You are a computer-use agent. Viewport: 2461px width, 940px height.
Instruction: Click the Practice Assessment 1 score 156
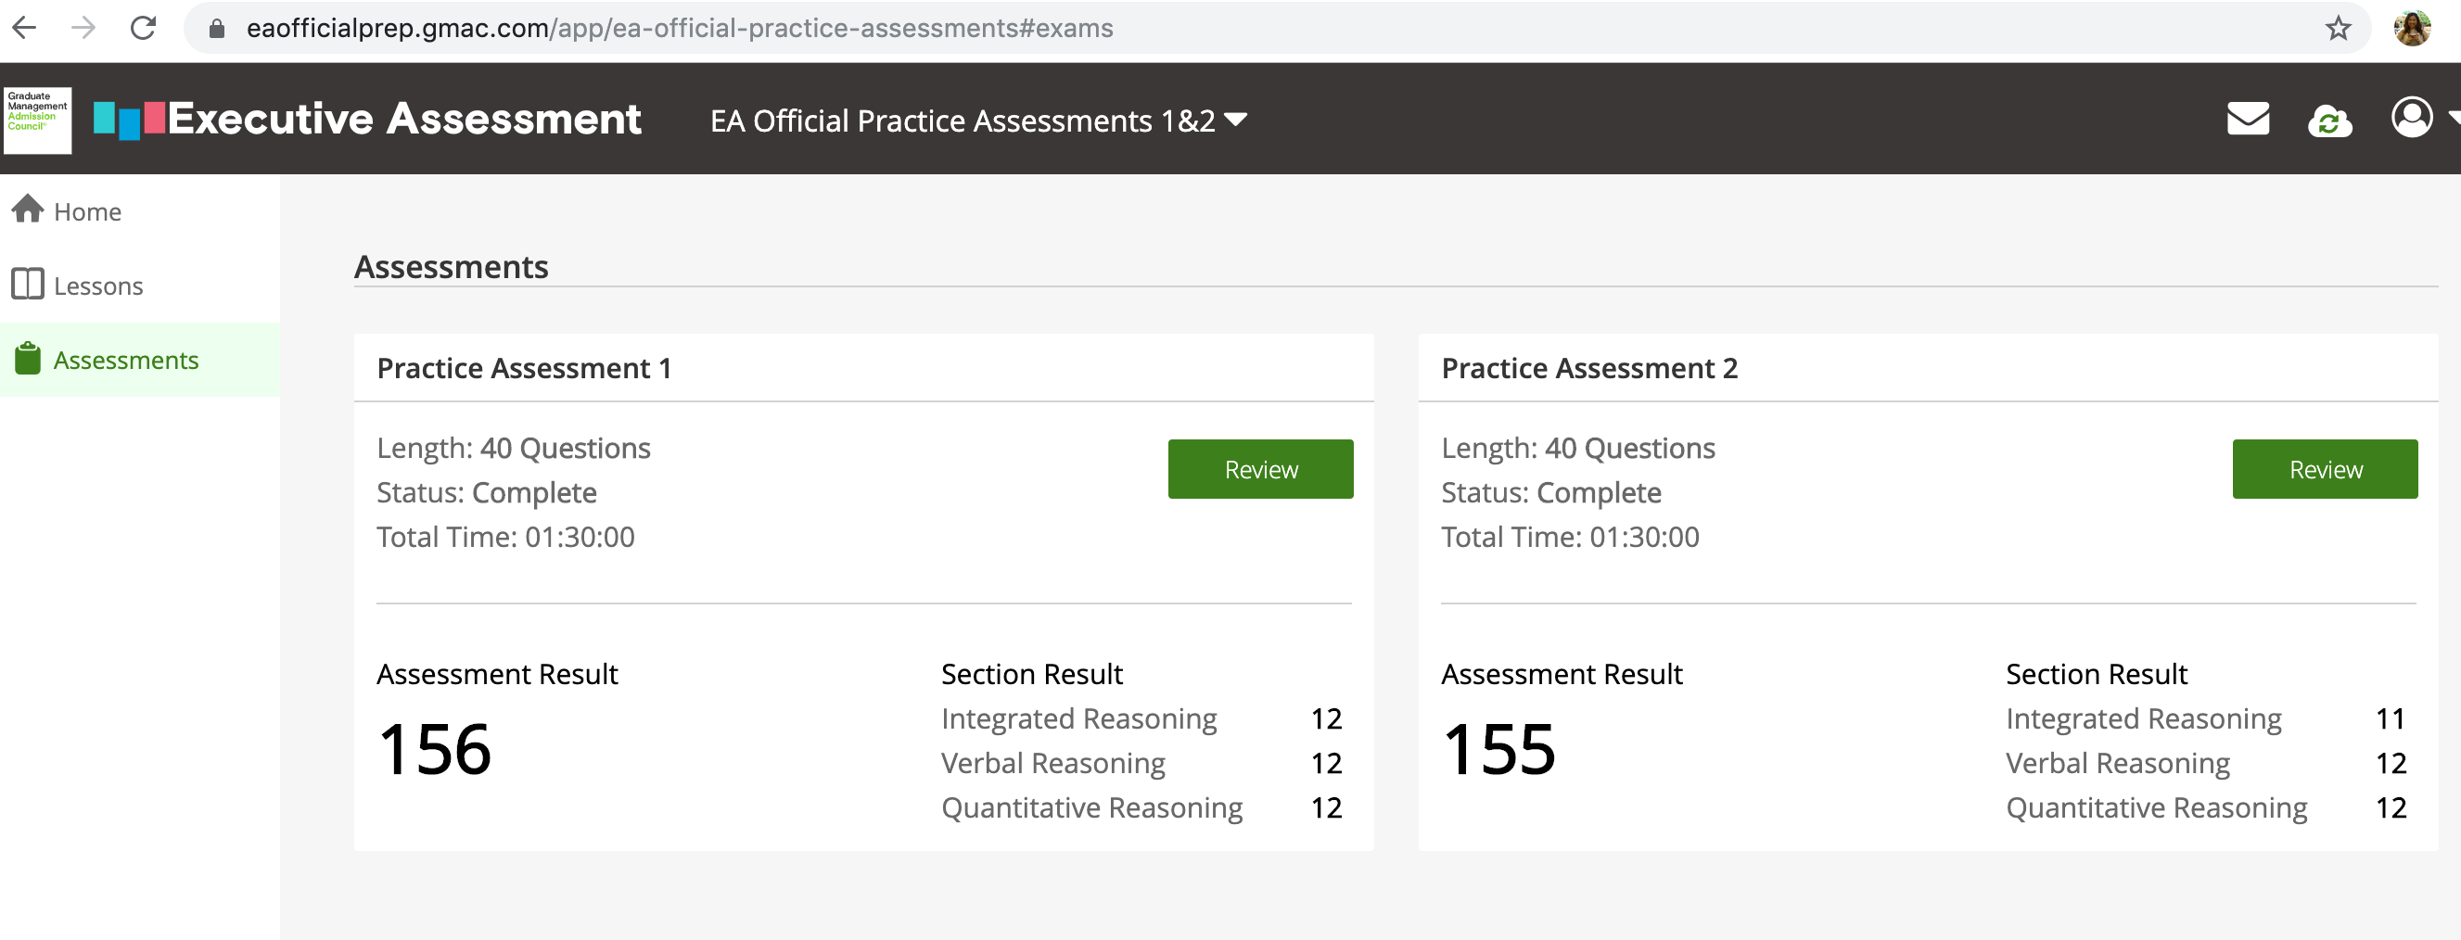pyautogui.click(x=435, y=749)
